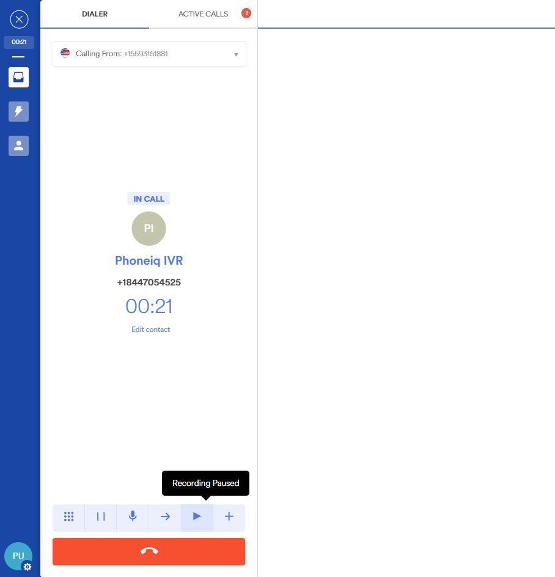Click the large 00:21 call duration
Screen dimensions: 555x577
coord(149,306)
